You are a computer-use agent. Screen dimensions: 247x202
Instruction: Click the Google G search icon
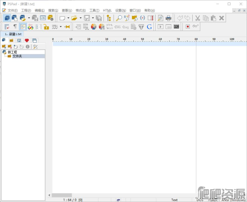[149, 27]
